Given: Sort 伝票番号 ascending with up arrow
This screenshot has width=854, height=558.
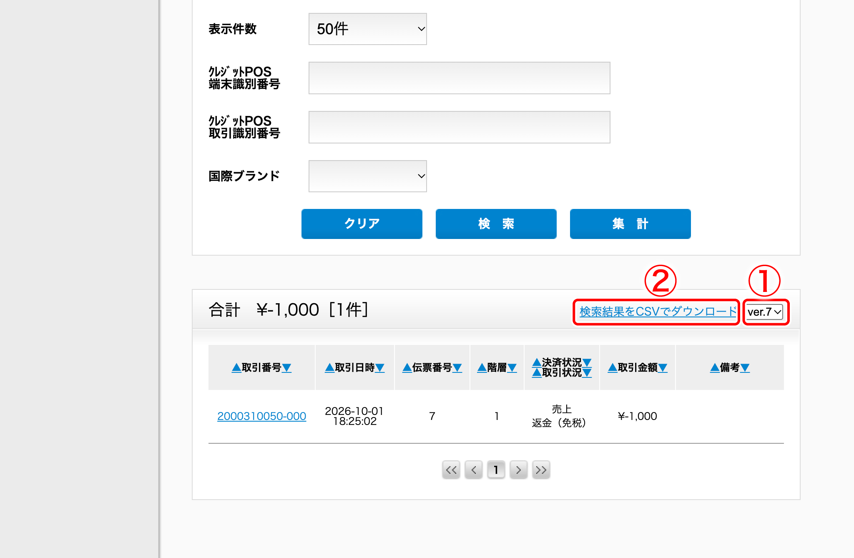Looking at the screenshot, I should click(407, 367).
